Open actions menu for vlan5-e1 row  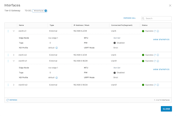[8, 31]
